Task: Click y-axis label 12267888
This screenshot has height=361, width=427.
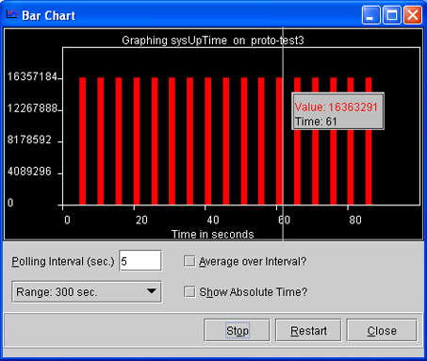Action: click(x=32, y=108)
